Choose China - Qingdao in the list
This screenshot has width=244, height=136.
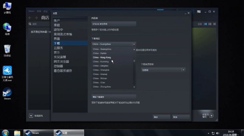tap(112, 66)
